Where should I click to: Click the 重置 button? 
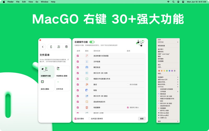142,119
